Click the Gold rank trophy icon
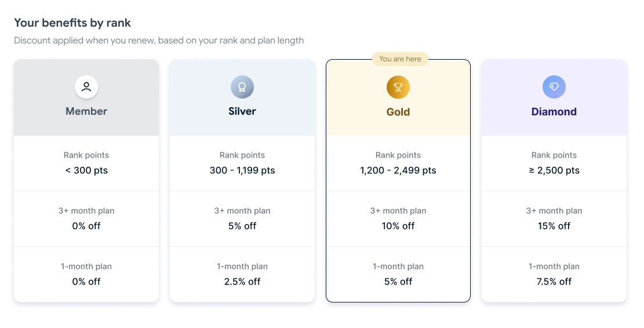The height and width of the screenshot is (328, 644). coord(398,88)
